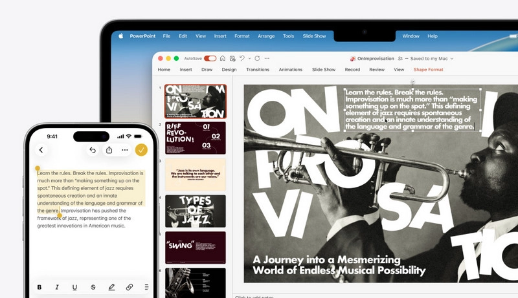Click the 'Saved to my Mac' status text
The width and height of the screenshot is (518, 298).
[x=429, y=58]
